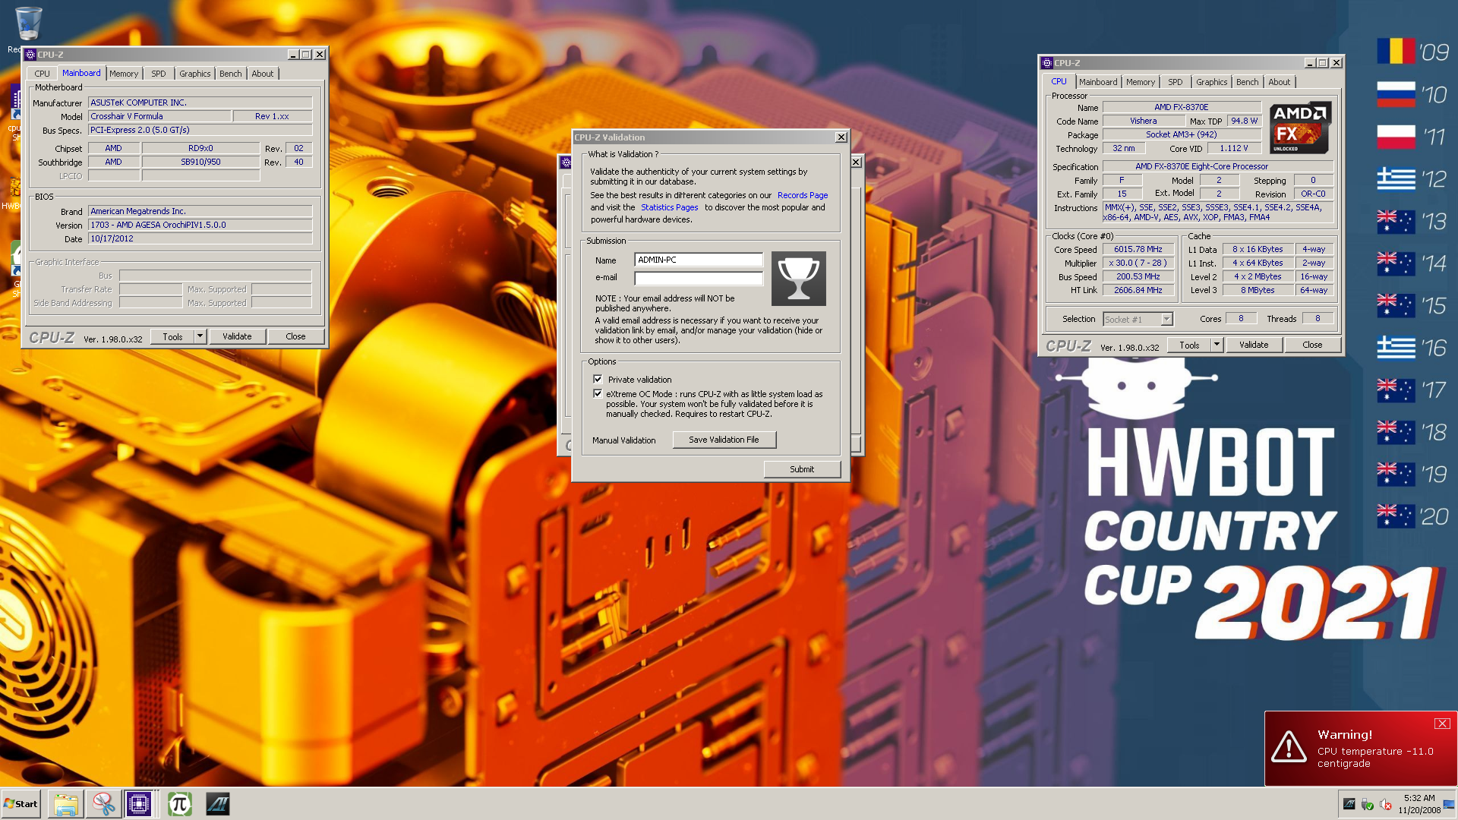Select Memory tab in right CPU-Z window
Image resolution: width=1458 pixels, height=820 pixels.
1141,82
